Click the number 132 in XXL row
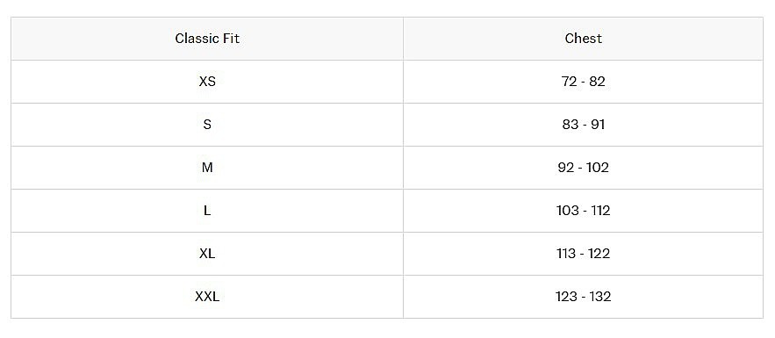775x338 pixels. tap(599, 297)
